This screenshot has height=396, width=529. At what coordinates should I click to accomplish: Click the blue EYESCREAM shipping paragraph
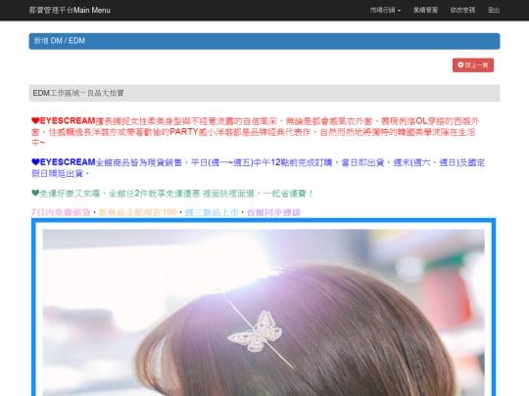coord(258,168)
